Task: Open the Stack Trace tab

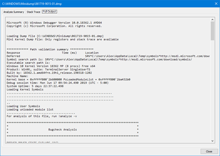Action: pyautogui.click(x=33, y=12)
